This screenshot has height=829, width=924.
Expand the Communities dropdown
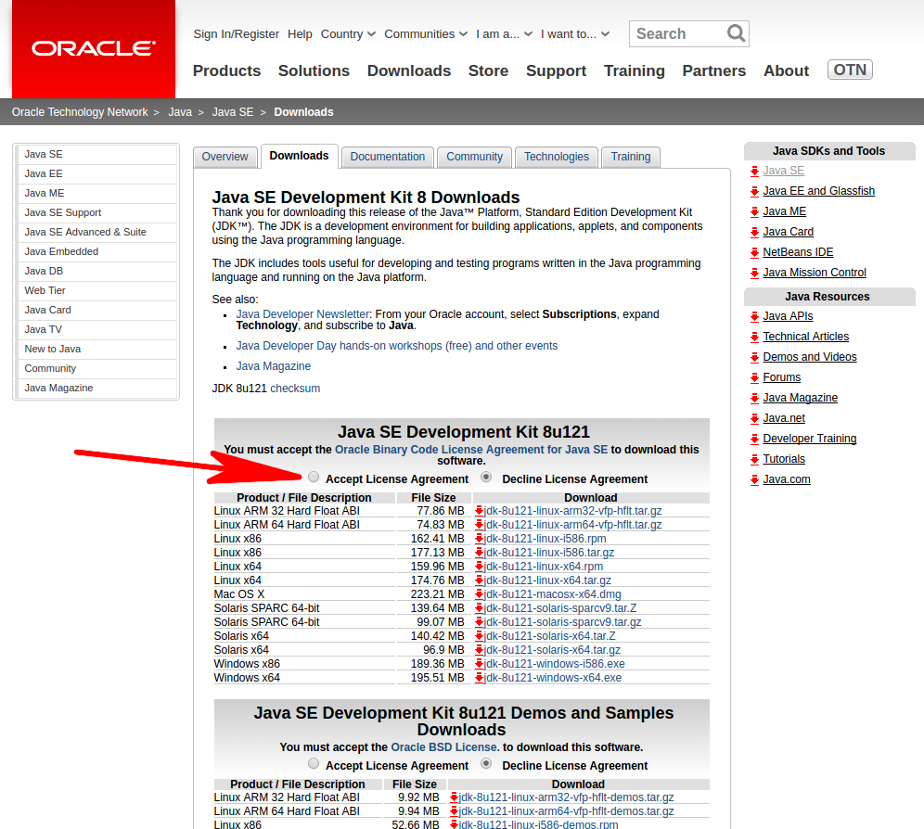pos(426,34)
